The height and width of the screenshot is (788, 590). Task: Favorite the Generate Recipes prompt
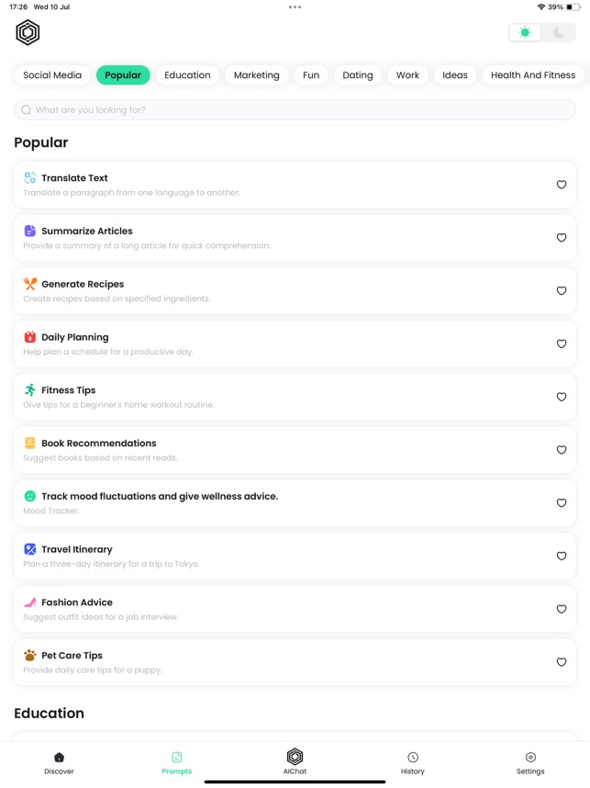562,291
